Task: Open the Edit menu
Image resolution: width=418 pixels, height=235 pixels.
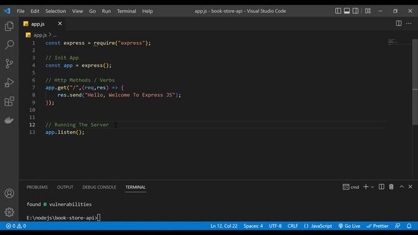Action: pos(35,11)
